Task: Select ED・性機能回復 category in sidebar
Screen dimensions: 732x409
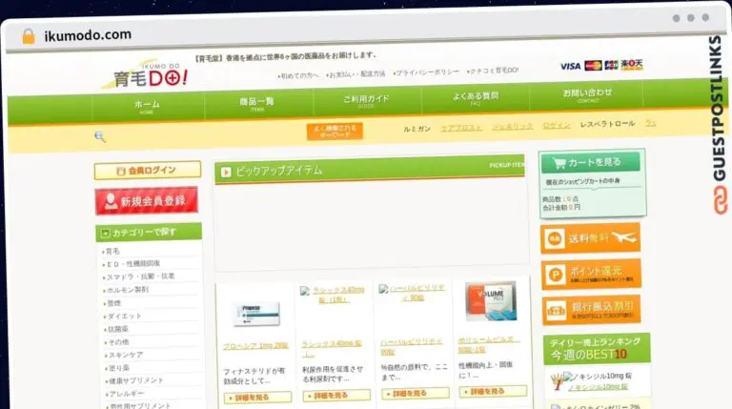Action: pyautogui.click(x=133, y=264)
